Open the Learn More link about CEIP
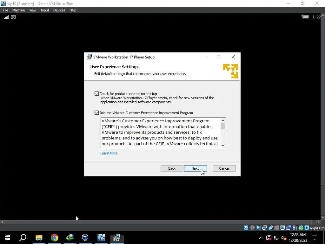This screenshot has height=244, width=325. (x=109, y=153)
